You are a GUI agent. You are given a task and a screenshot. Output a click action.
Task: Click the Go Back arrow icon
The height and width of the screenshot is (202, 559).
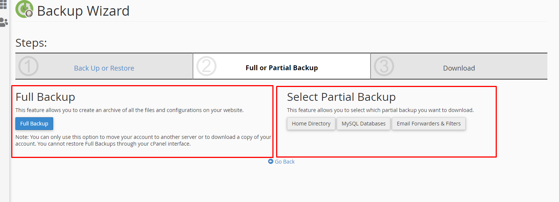(271, 162)
